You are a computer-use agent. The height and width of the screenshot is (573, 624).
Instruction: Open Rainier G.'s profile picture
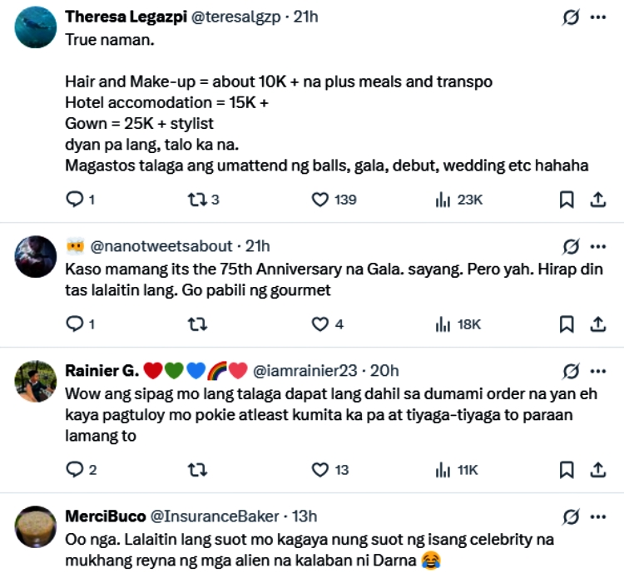coord(36,380)
